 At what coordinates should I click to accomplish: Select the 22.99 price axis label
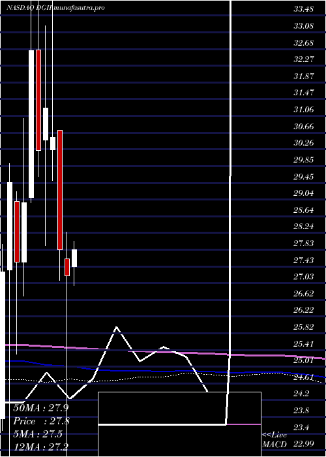click(x=303, y=444)
